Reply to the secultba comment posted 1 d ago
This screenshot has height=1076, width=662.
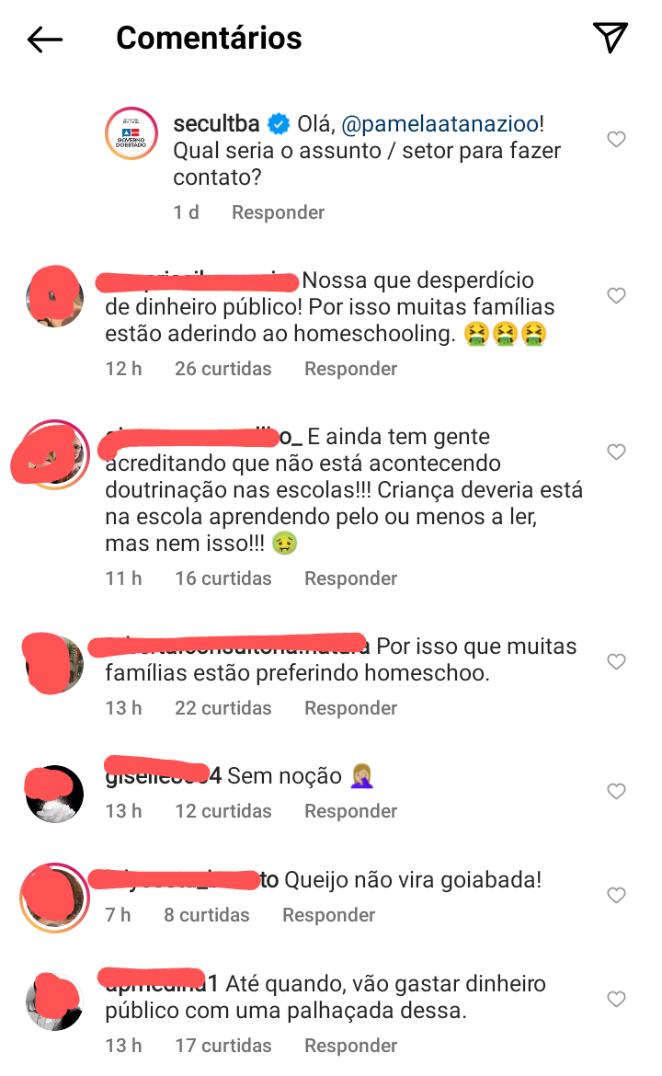pyautogui.click(x=278, y=212)
